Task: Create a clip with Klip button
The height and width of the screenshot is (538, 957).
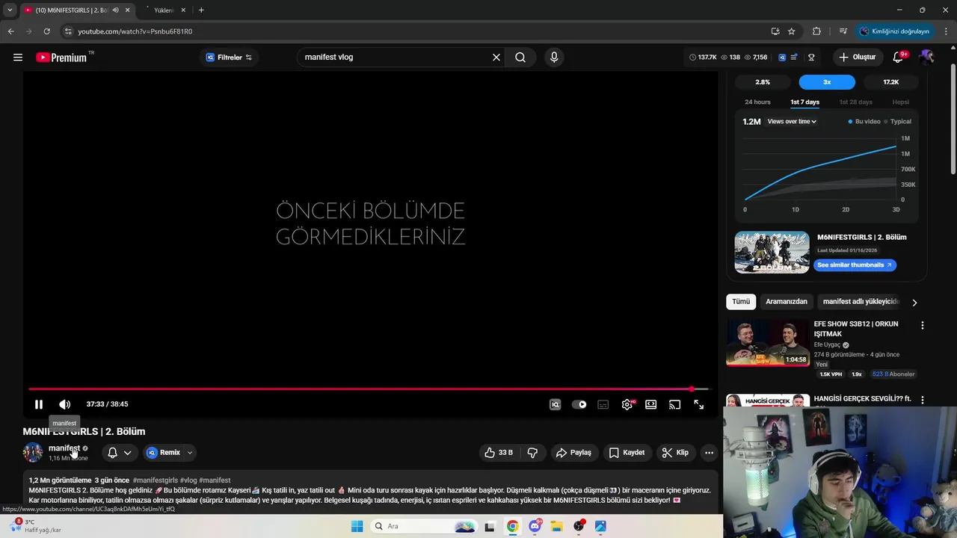Action: (x=675, y=453)
